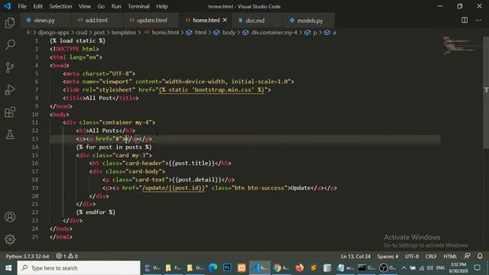The width and height of the screenshot is (489, 275).
Task: Open the notifications bell in status bar
Action: pos(480,256)
